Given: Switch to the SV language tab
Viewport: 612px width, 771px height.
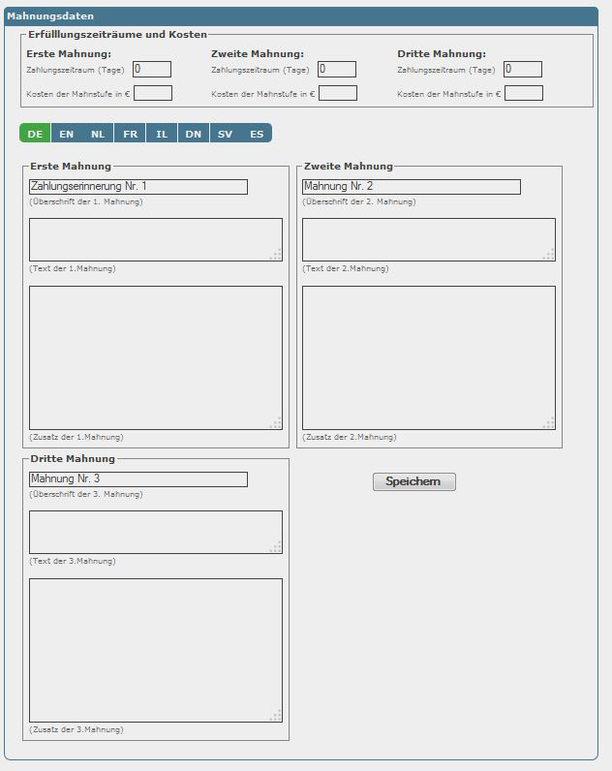Looking at the screenshot, I should point(225,134).
